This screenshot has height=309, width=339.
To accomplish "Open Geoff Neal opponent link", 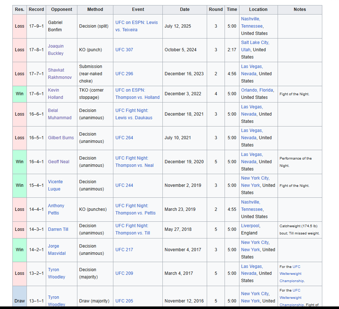I will pos(58,162).
